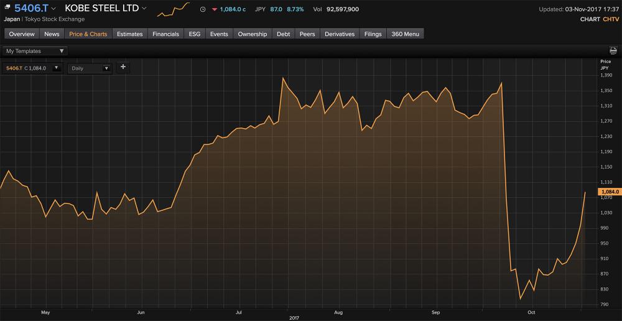The width and height of the screenshot is (622, 321).
Task: Click the orange 1,084.0 price marker on axis
Action: pyautogui.click(x=610, y=192)
